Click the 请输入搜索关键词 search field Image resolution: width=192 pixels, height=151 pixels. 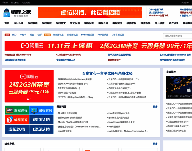point(178,36)
